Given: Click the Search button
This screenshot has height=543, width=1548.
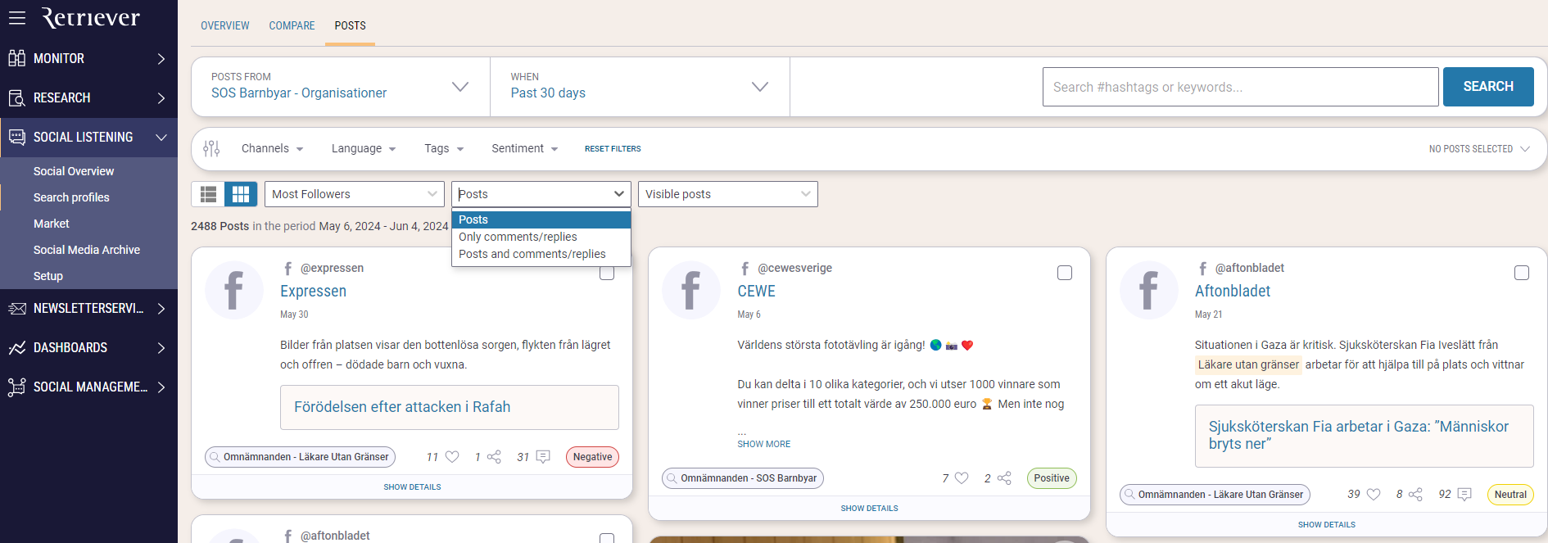Looking at the screenshot, I should click(1488, 87).
